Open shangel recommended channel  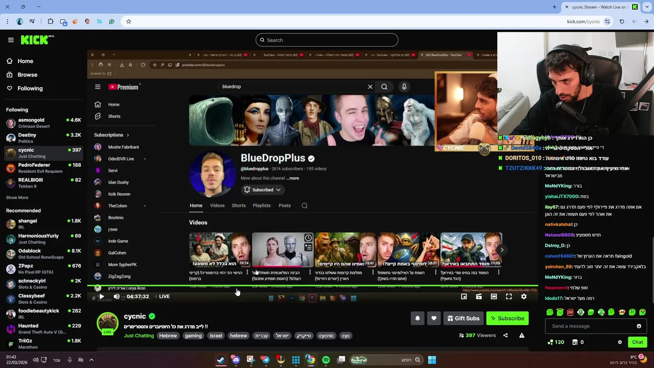click(x=43, y=224)
